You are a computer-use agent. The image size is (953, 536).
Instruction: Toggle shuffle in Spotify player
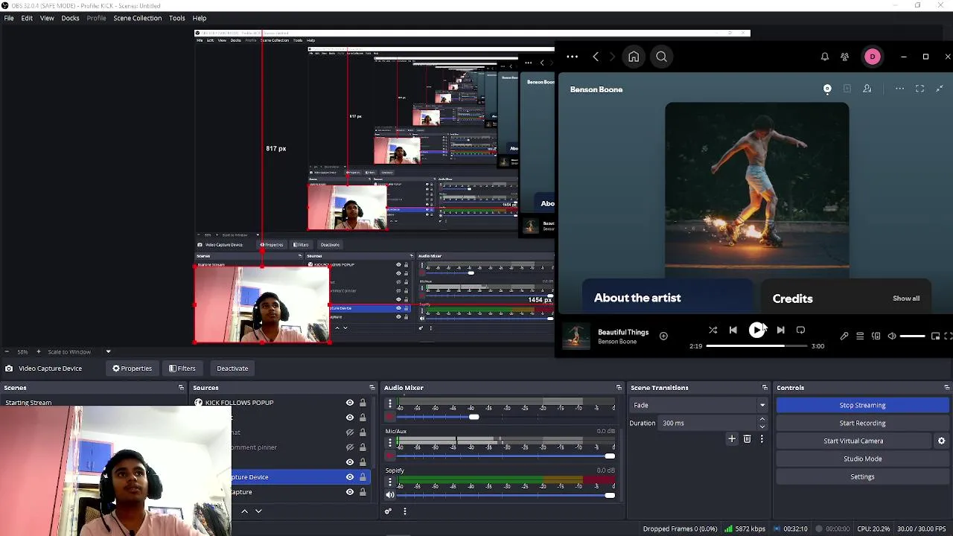click(x=713, y=330)
